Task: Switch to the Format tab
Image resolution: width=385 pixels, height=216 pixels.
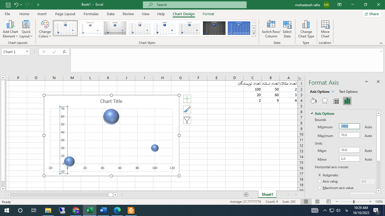Action: click(208, 14)
